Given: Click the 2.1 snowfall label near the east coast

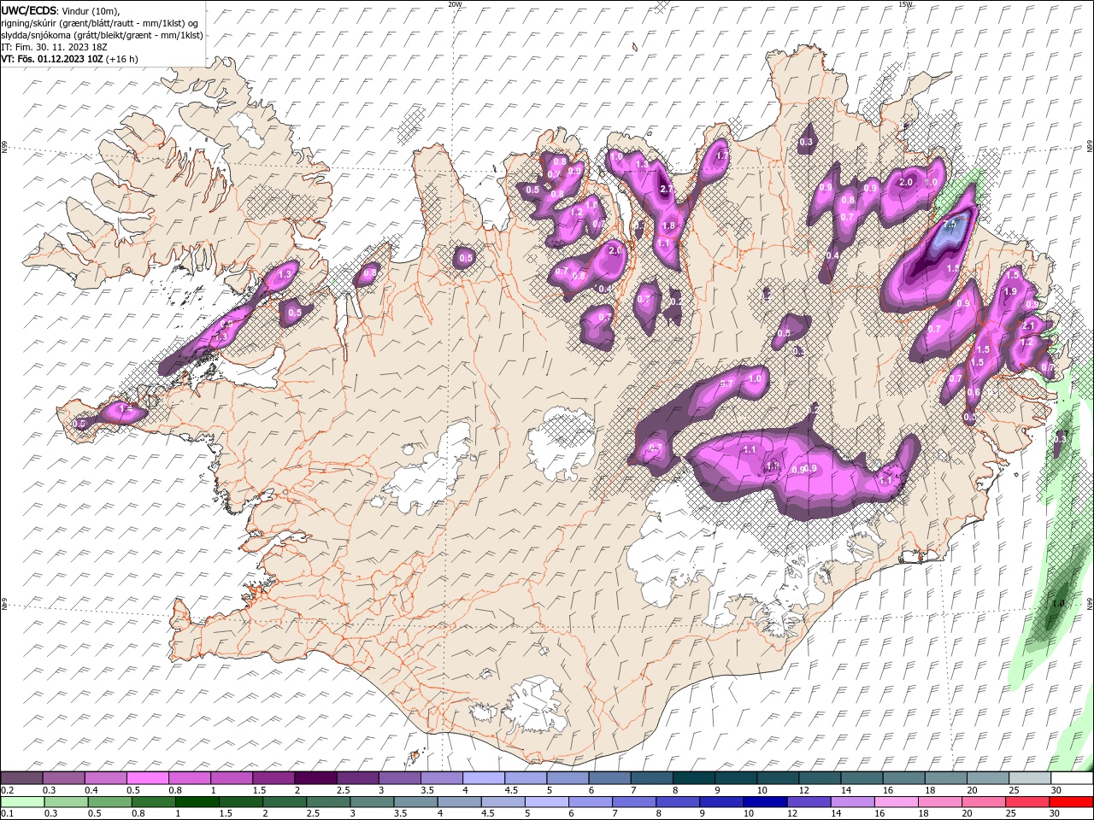Looking at the screenshot, I should point(1029,325).
